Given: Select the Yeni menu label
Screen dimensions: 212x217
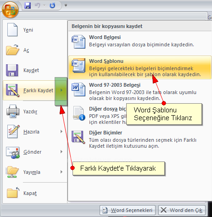Looking at the screenshot, I should pyautogui.click(x=28, y=30).
